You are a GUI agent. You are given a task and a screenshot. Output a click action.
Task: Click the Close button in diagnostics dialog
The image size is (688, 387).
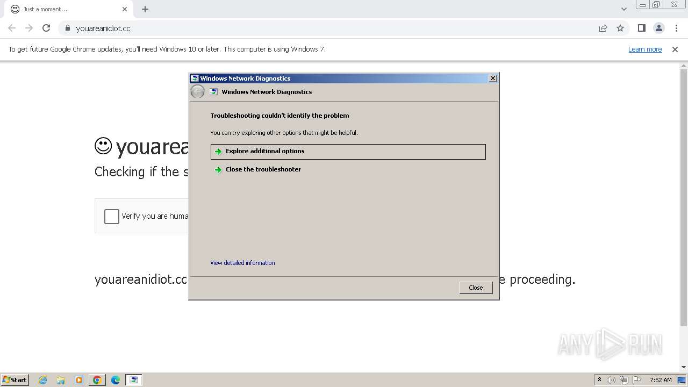pyautogui.click(x=476, y=288)
